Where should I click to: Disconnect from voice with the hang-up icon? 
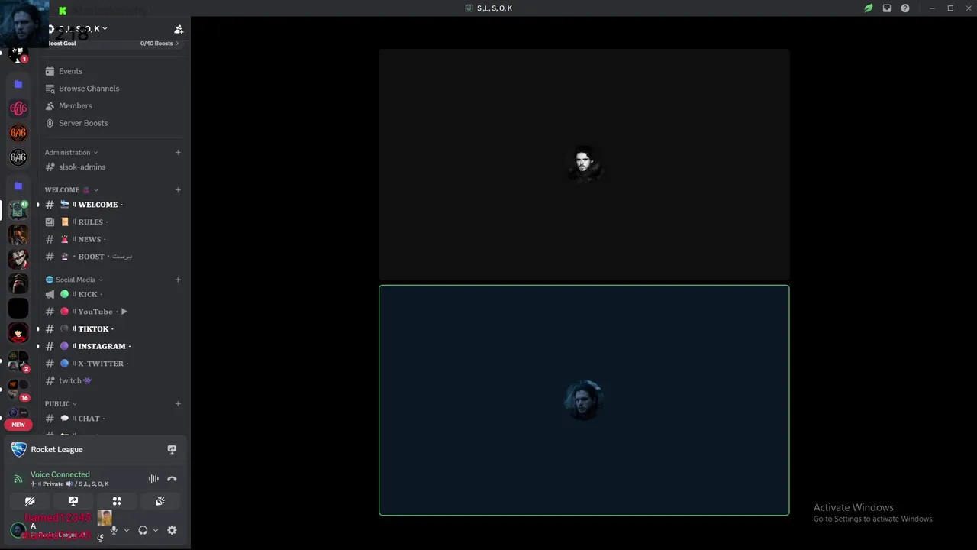point(172,479)
